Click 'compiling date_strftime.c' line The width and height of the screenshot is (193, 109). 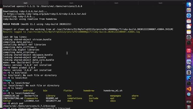[x=20, y=47]
